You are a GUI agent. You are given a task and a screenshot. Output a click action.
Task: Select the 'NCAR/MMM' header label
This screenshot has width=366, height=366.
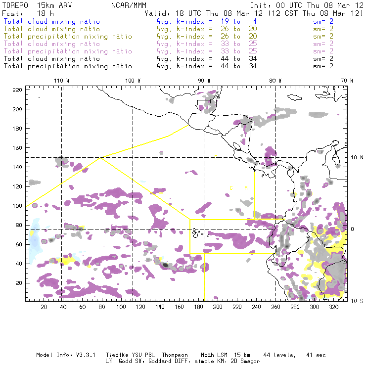point(129,5)
